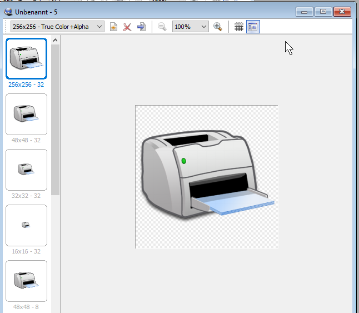Screen dimensions: 359x313
Task: Select the 16x16 - 32 thumbnail
Action: (x=26, y=225)
